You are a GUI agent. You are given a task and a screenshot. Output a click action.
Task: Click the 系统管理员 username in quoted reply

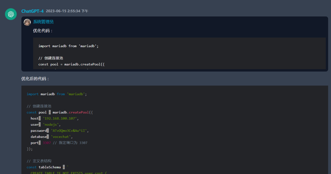pyautogui.click(x=43, y=22)
